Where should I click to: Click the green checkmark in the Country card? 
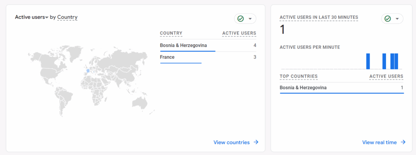coord(240,19)
